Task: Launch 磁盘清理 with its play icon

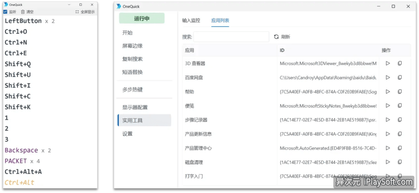Action: (388, 162)
